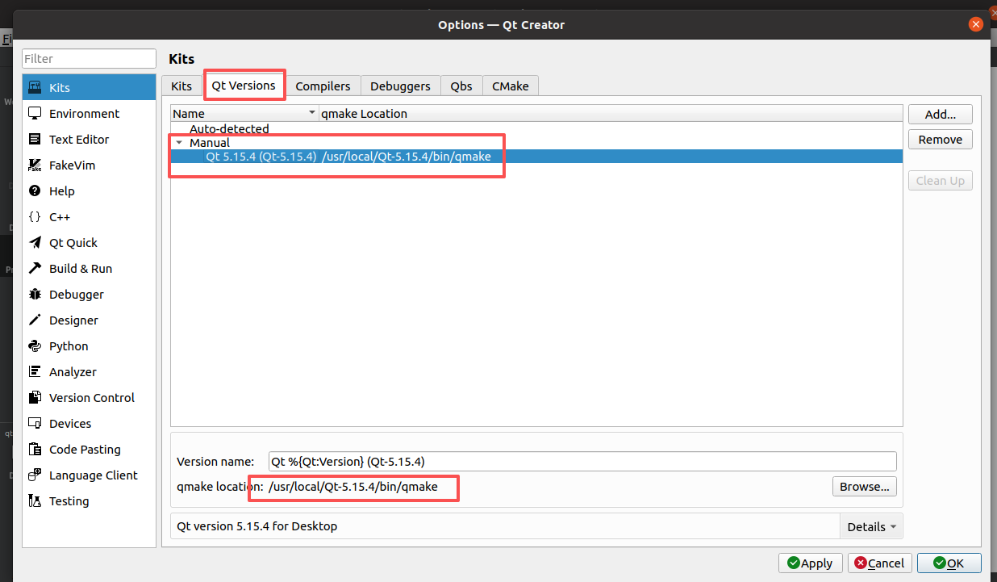
Task: Switch to the Compilers tab
Action: click(x=323, y=86)
